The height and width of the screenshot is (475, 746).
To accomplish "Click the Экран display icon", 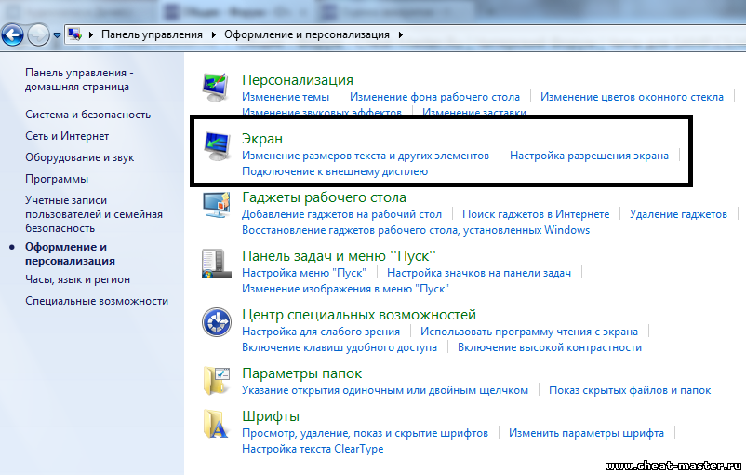I will pyautogui.click(x=218, y=147).
